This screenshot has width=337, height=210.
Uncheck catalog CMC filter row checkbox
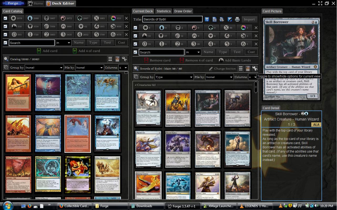[x=5, y=34]
